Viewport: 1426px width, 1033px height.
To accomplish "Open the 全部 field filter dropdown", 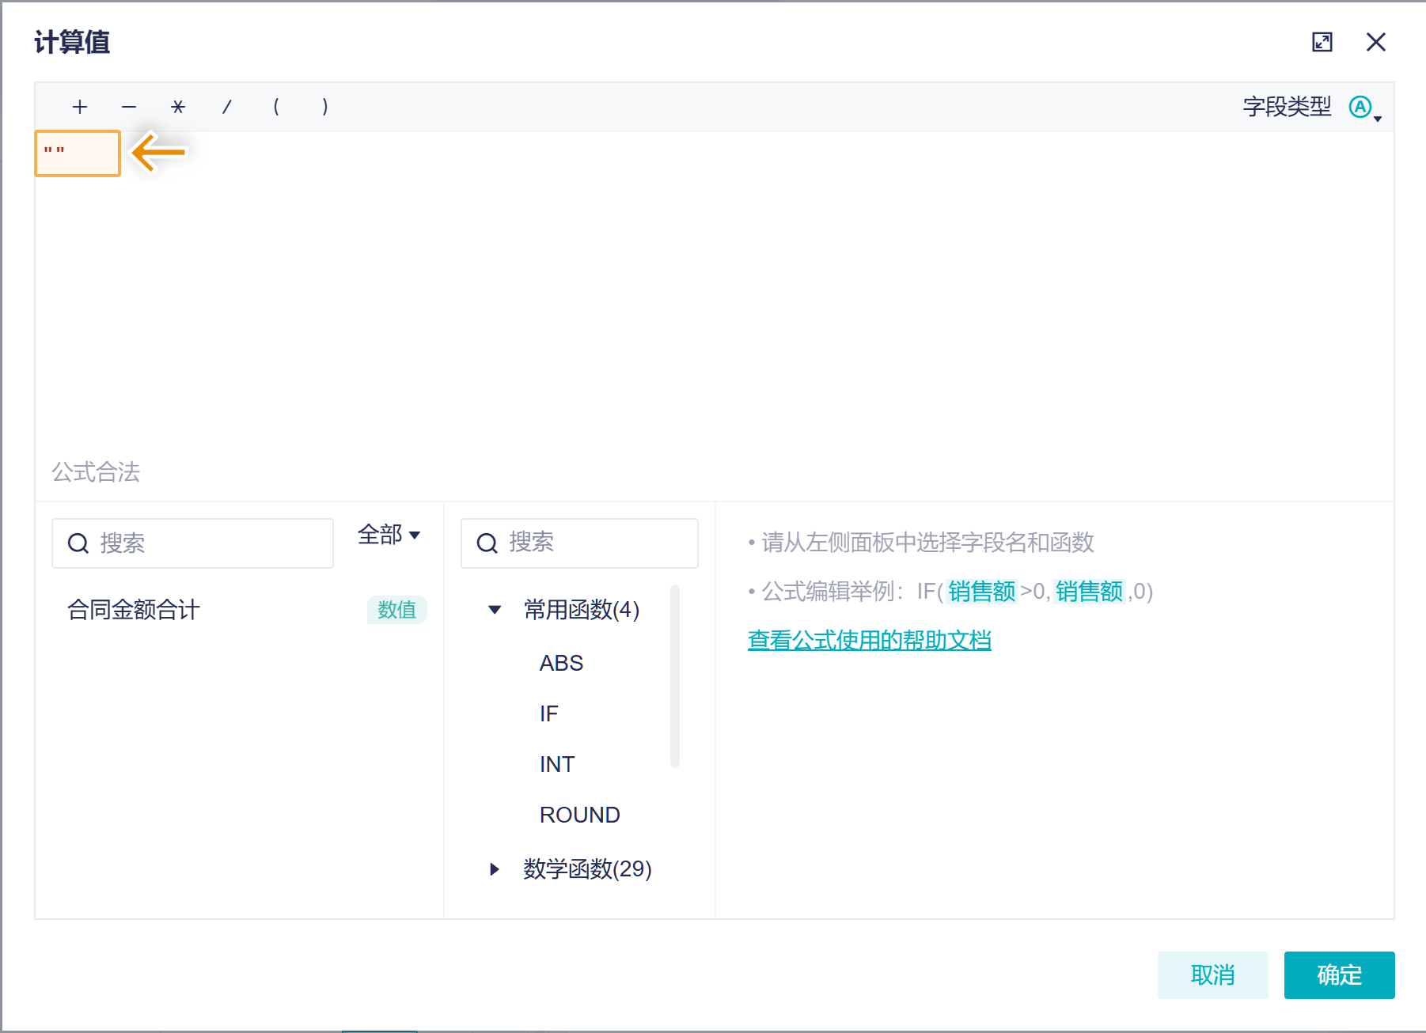I will (389, 535).
